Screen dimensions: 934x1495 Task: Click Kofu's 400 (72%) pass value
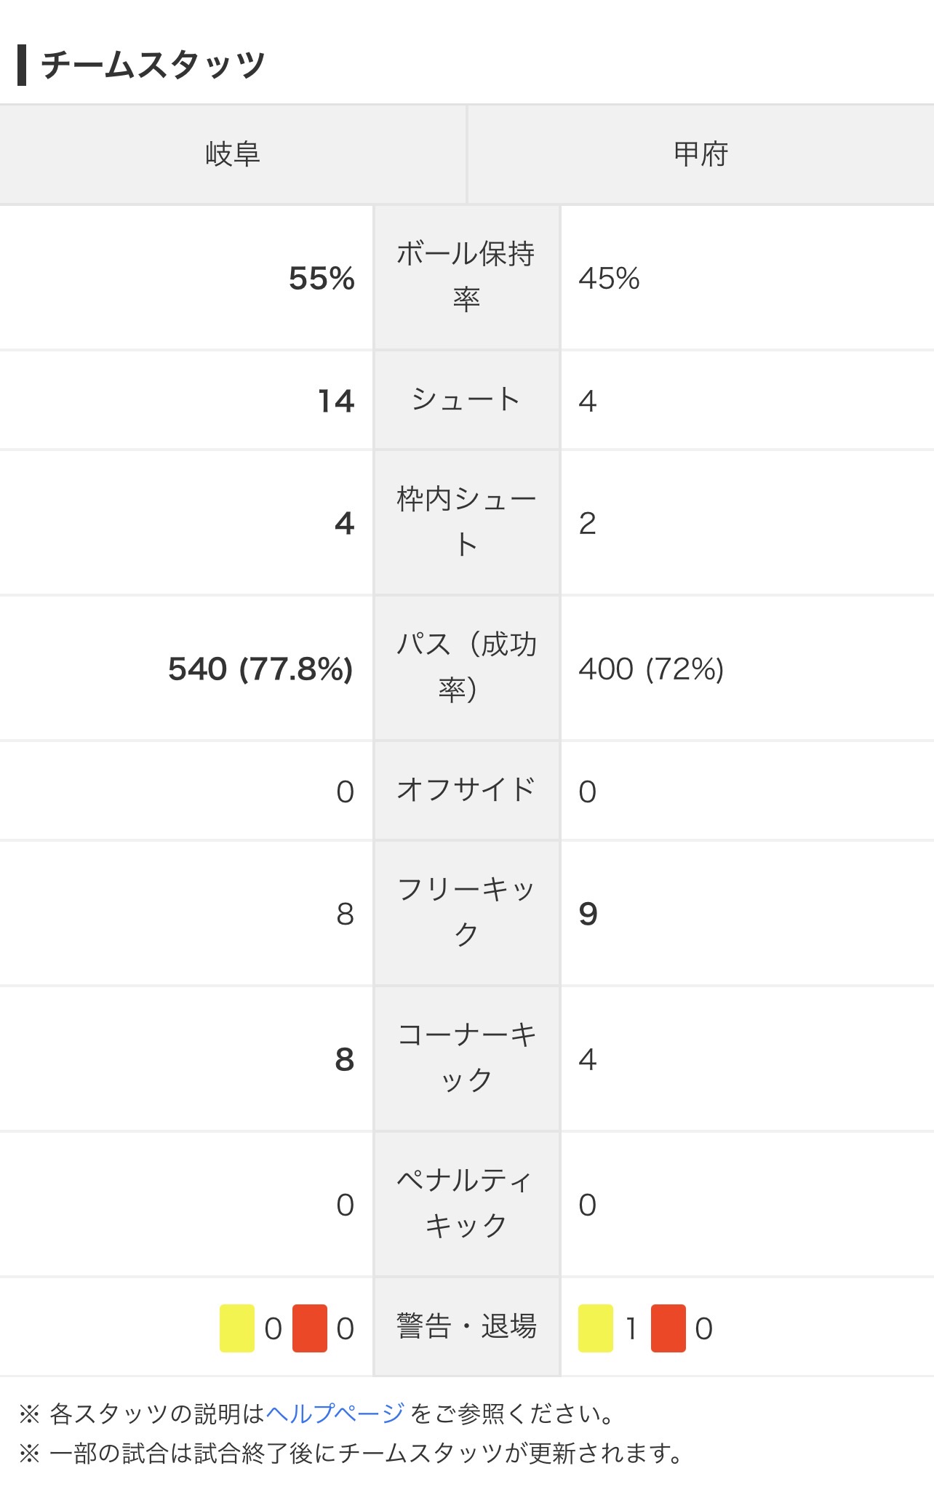651,669
